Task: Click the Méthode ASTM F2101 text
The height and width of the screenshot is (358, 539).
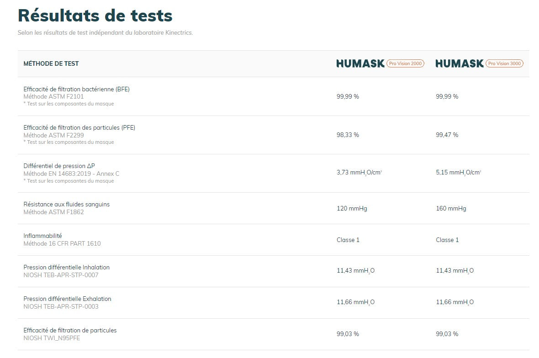Action: 53,97
